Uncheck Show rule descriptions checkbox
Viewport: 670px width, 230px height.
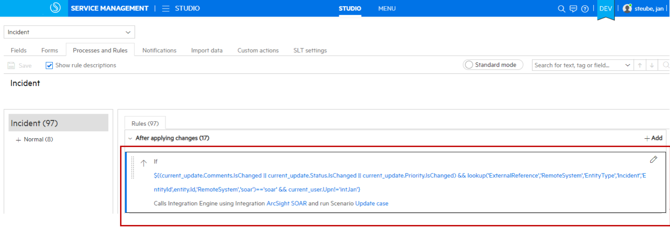pyautogui.click(x=49, y=66)
